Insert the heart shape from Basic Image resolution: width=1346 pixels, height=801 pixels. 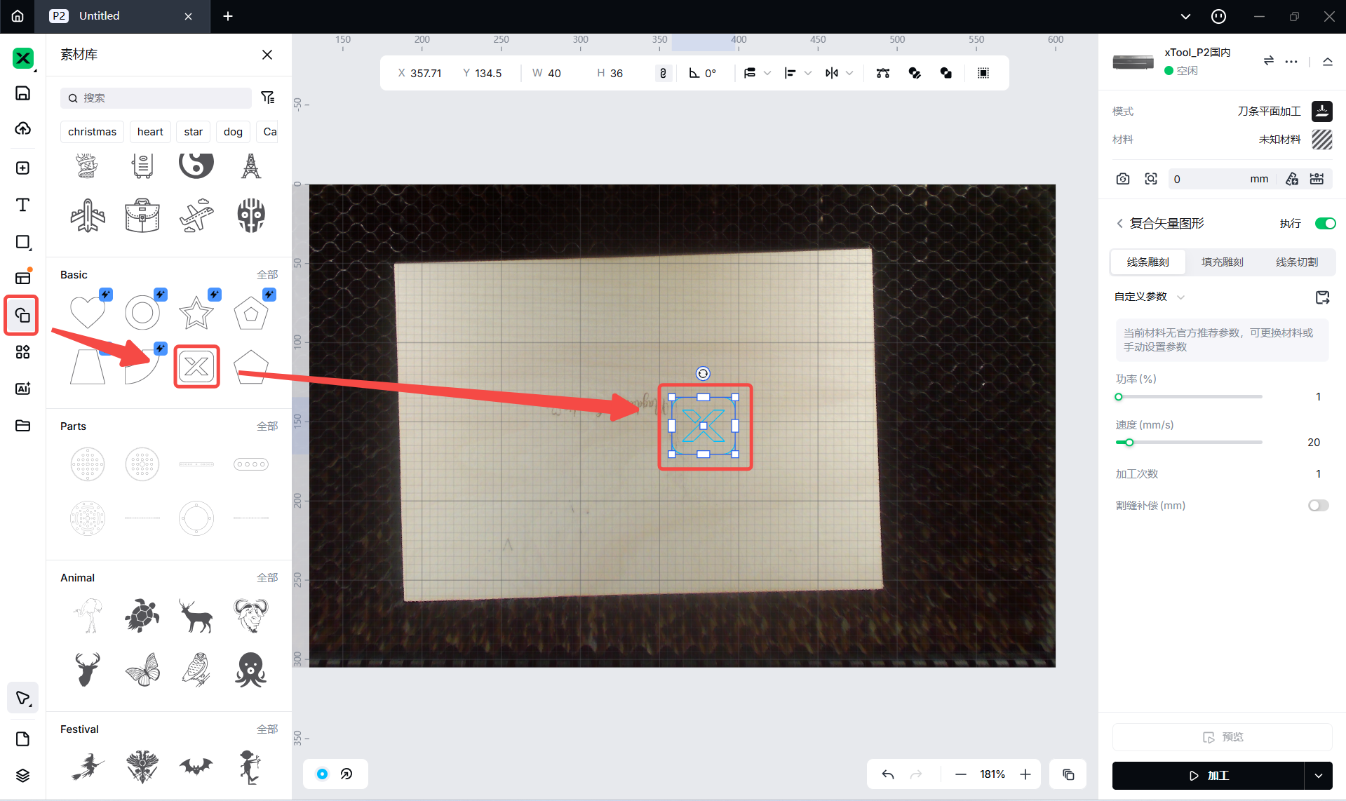88,312
